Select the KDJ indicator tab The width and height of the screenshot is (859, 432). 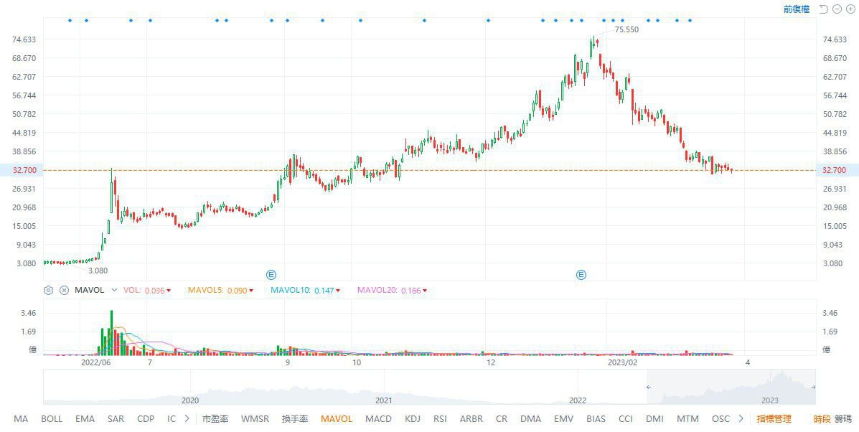(x=413, y=419)
